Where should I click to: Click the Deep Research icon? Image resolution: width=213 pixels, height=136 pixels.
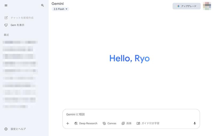point(76,124)
